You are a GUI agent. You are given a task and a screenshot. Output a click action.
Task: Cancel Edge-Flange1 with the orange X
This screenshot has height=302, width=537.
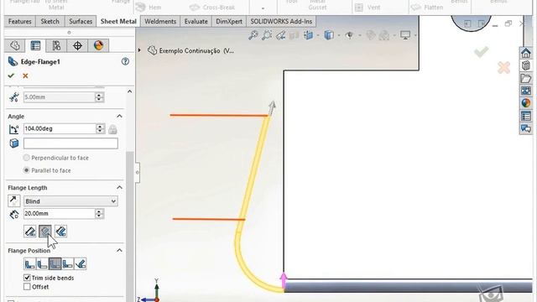pyautogui.click(x=25, y=75)
